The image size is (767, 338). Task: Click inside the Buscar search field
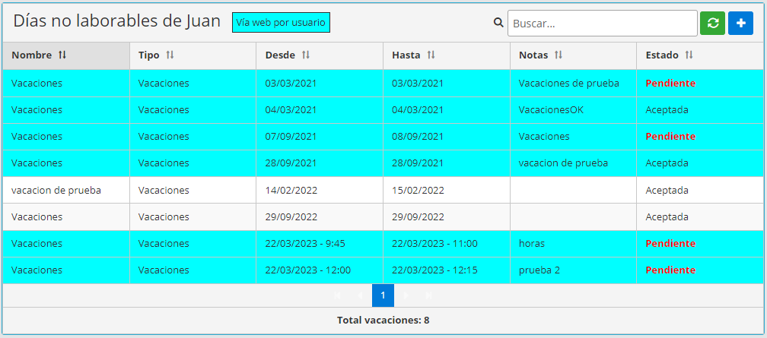(601, 24)
